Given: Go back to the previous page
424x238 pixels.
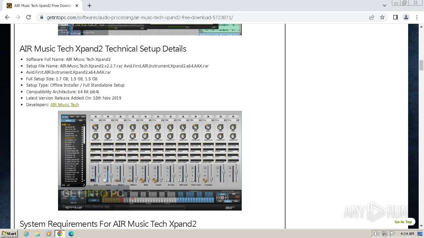Looking at the screenshot, I should pos(7,17).
